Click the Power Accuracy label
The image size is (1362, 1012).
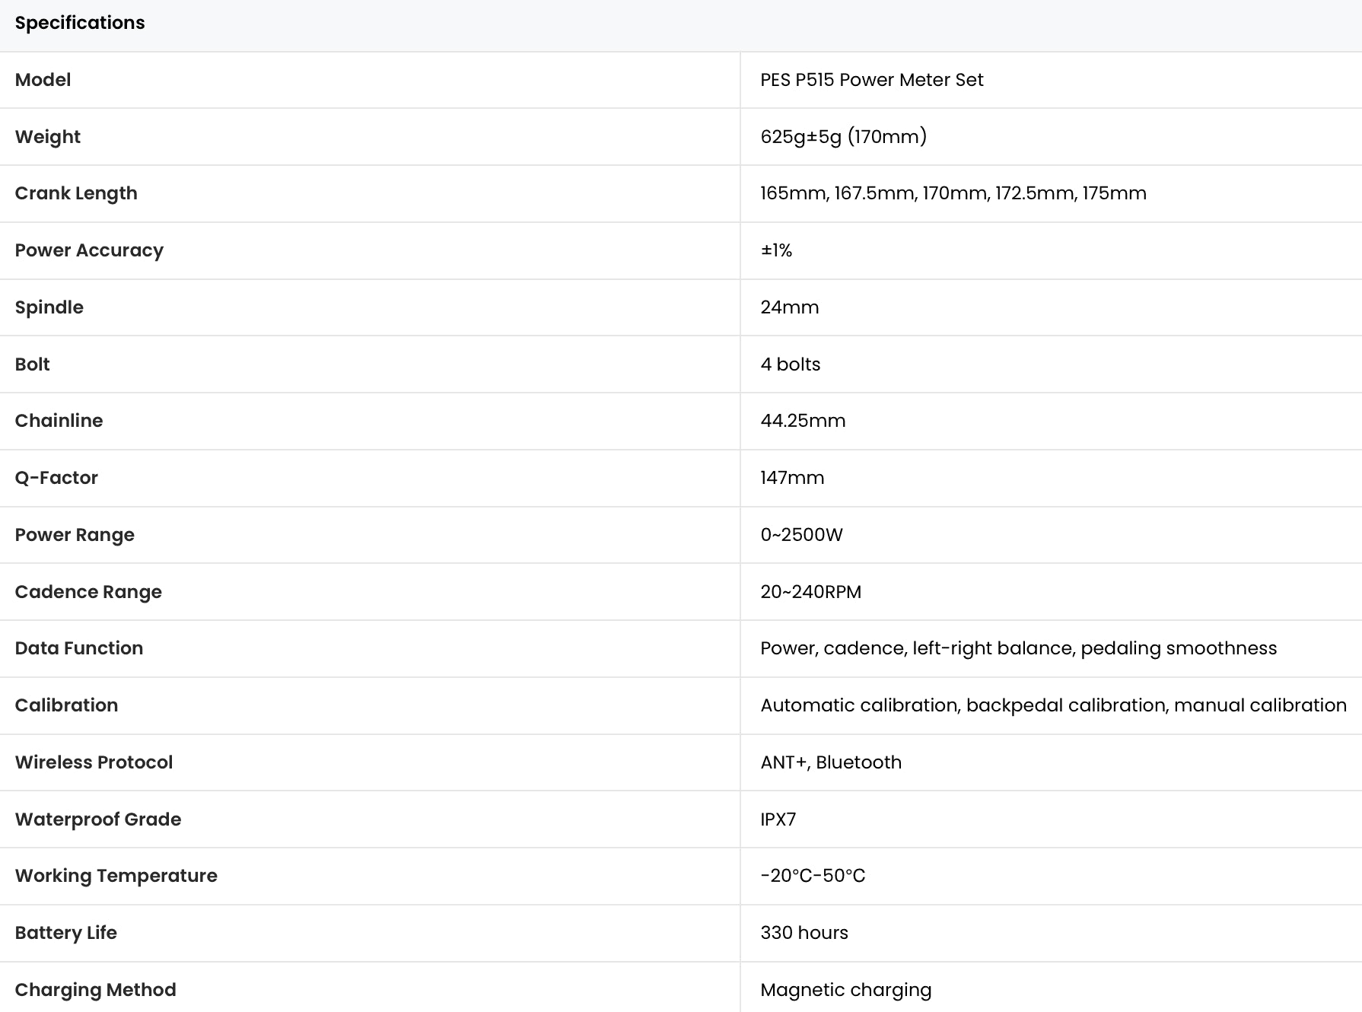89,250
